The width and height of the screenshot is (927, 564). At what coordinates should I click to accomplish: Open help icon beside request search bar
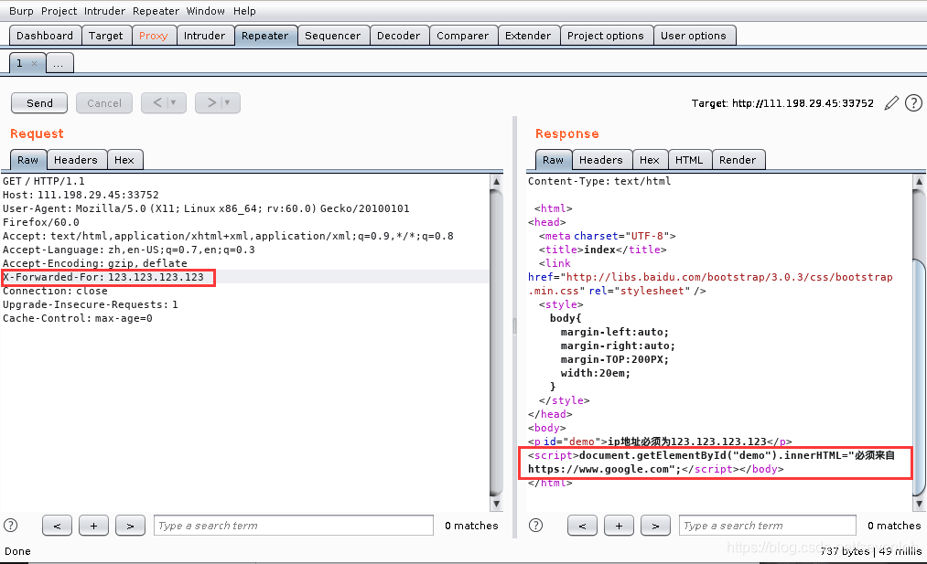pos(11,525)
